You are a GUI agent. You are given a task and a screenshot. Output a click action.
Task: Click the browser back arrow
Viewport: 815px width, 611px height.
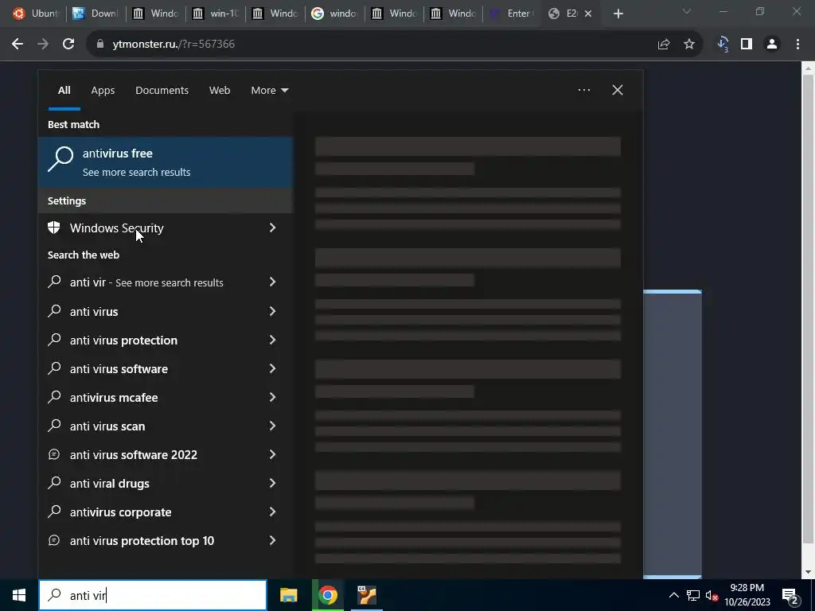click(x=18, y=45)
